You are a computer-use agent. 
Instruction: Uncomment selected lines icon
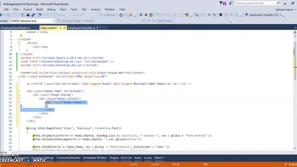pyautogui.click(x=214, y=15)
